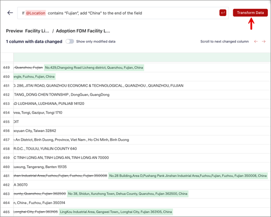Click changed Dehua County value row 463
271x217 pixels.
127,194
